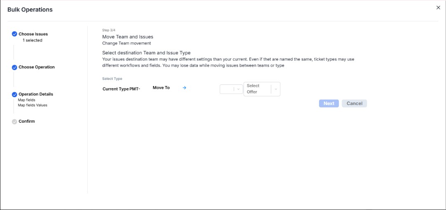Click the 'Change Team movement' text
This screenshot has width=446, height=210.
(126, 44)
